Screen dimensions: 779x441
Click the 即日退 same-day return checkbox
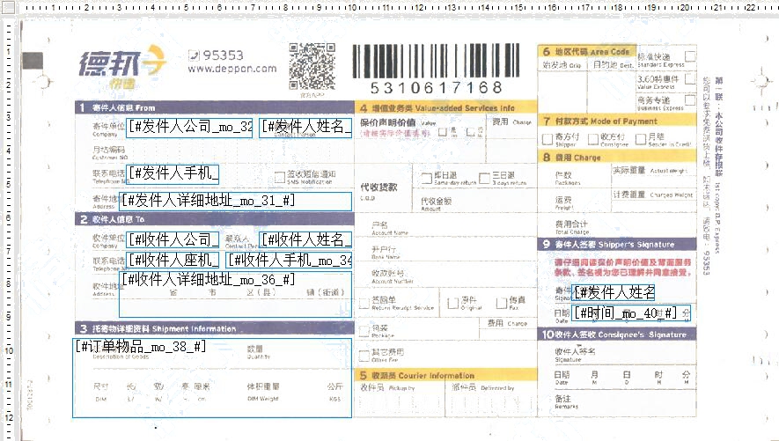pos(426,179)
